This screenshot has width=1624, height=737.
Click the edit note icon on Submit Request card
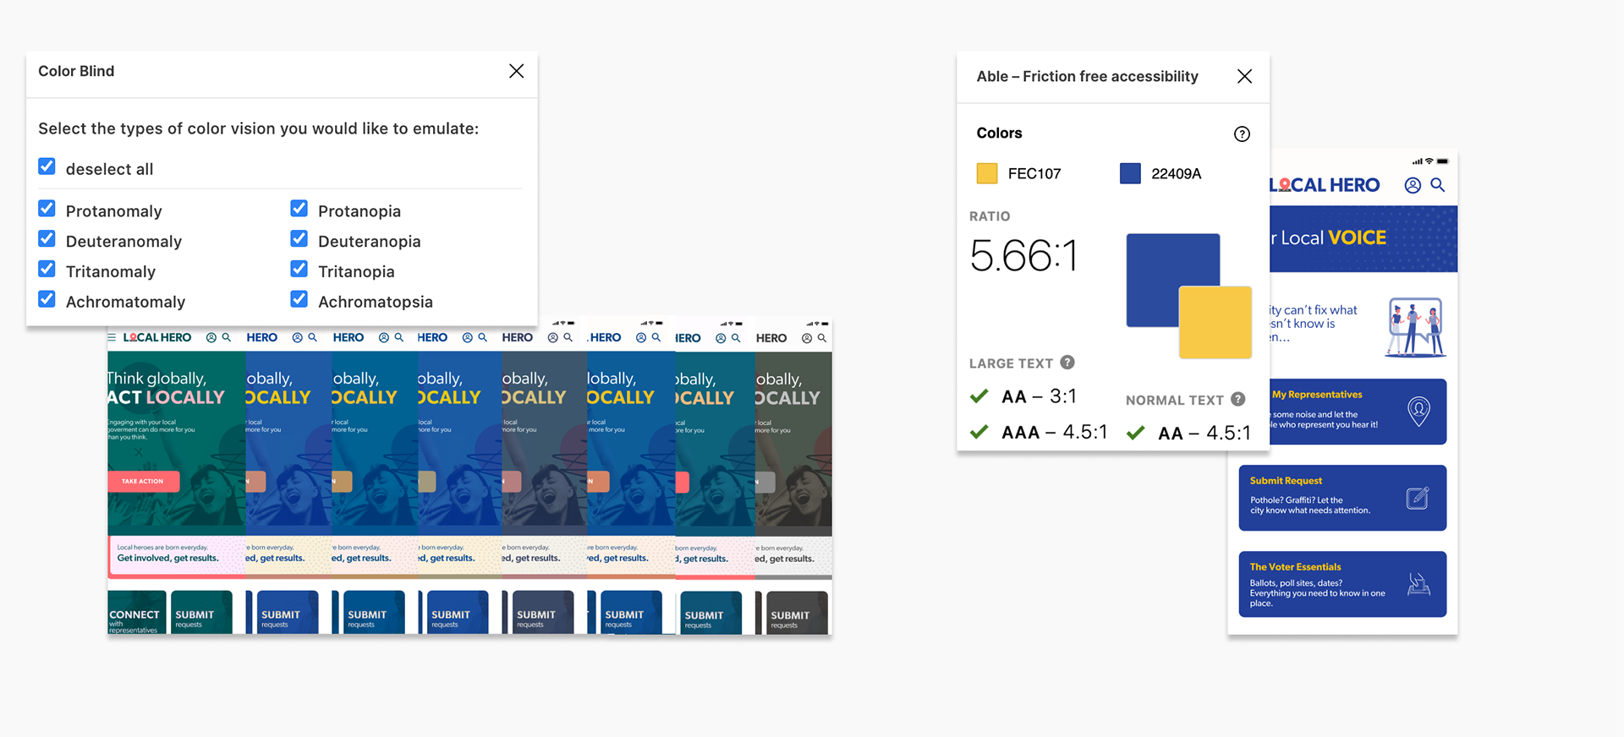pos(1418,498)
